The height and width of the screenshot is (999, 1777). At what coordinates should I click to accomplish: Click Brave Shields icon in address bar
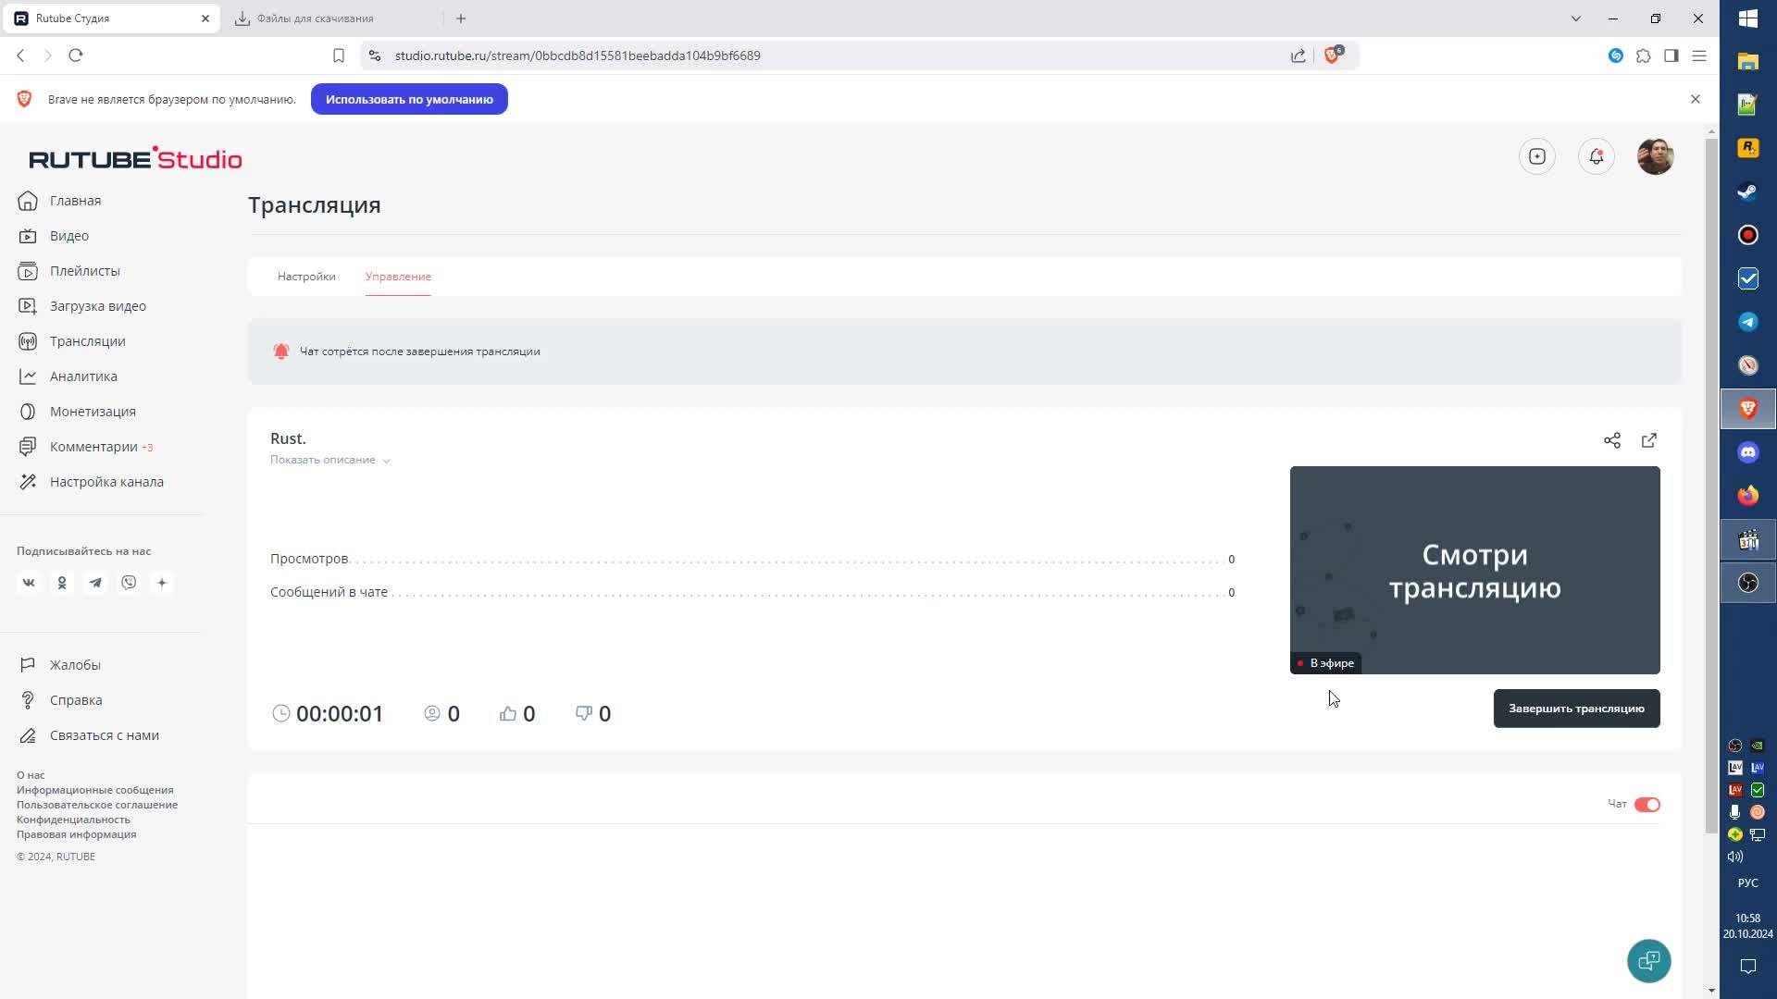click(1332, 55)
